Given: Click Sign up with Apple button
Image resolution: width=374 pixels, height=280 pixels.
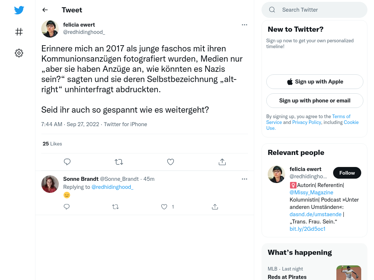Looking at the screenshot, I should 314,82.
